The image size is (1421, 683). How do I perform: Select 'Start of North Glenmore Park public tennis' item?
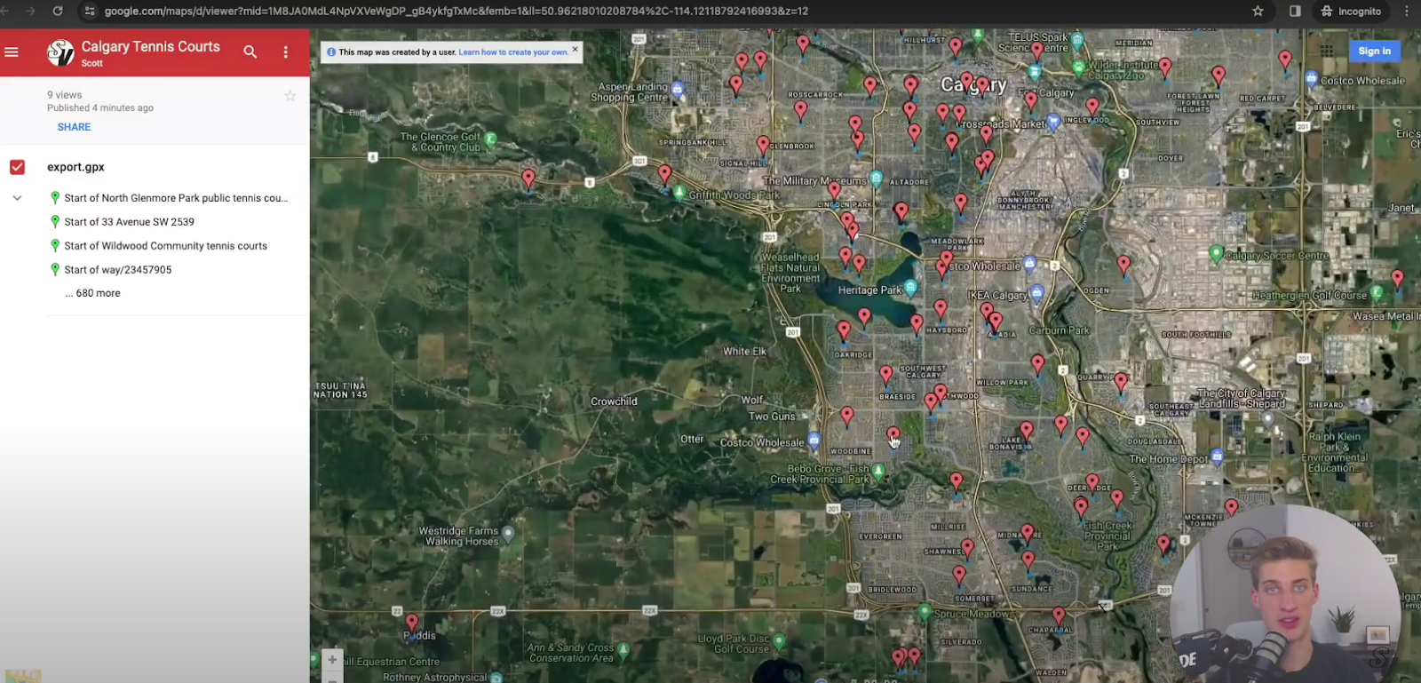(x=176, y=198)
